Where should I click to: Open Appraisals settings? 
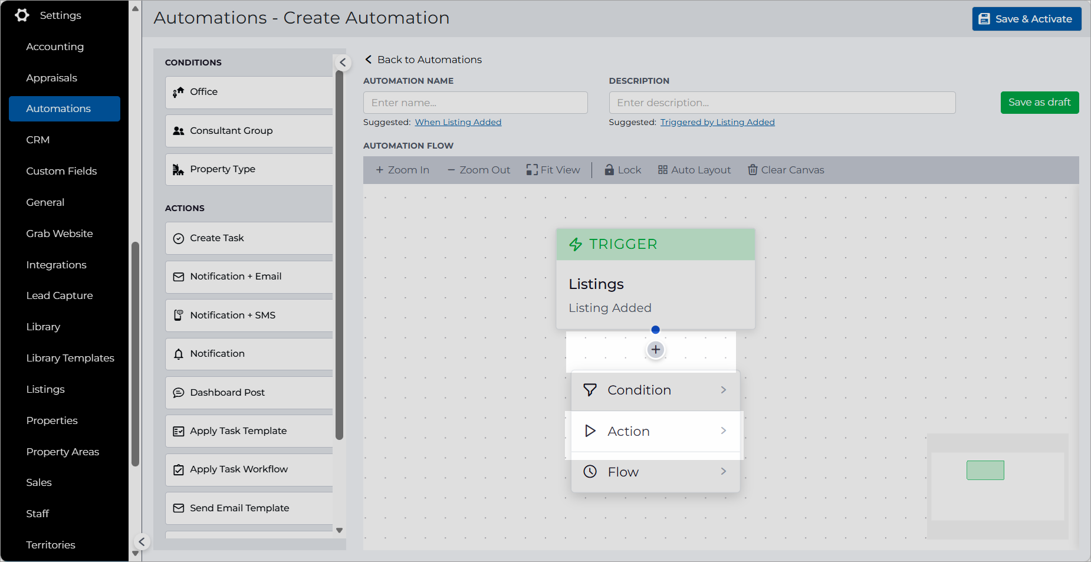pos(52,78)
